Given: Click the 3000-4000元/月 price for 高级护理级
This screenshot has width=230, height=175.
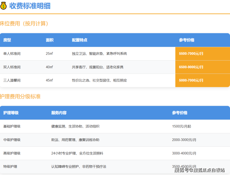Looking at the screenshot, I should [x=184, y=153].
